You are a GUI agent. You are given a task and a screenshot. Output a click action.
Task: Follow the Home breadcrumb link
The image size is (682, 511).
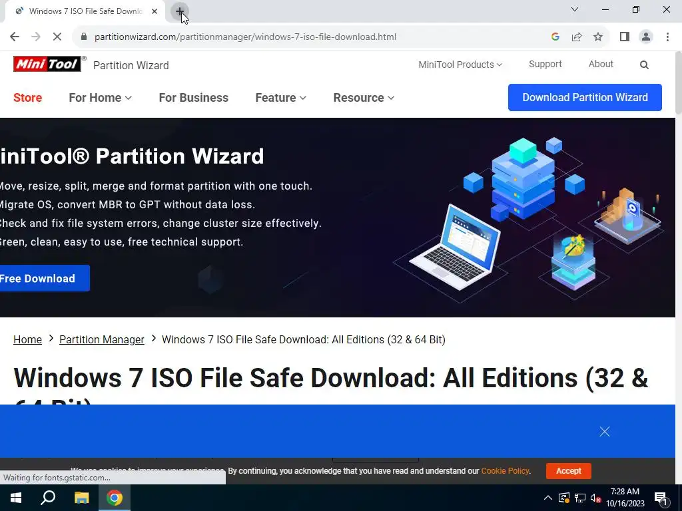27,339
